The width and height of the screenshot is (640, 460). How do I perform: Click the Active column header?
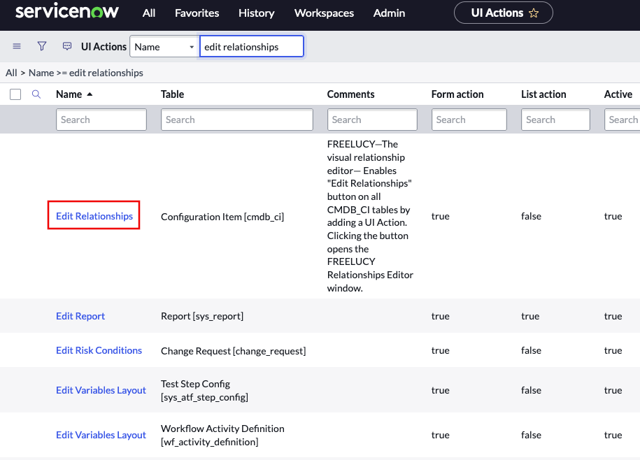click(618, 94)
